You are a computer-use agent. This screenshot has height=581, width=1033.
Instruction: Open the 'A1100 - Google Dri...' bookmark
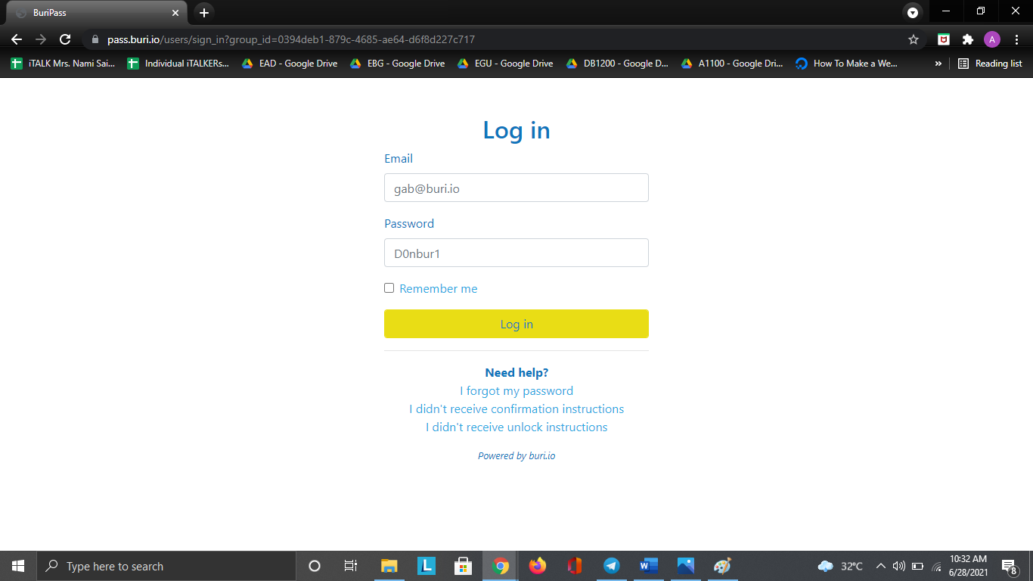click(732, 64)
